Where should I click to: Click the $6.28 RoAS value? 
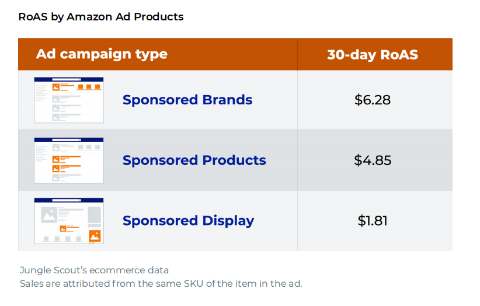pos(373,100)
